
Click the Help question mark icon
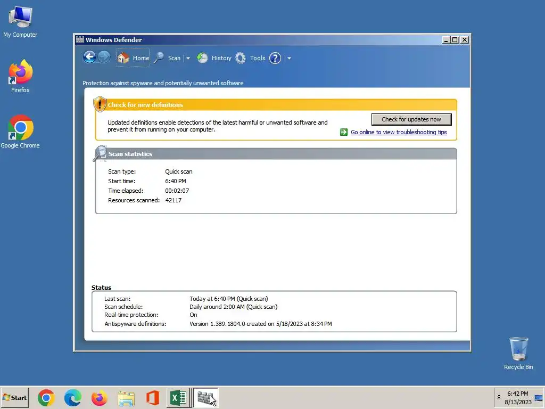click(275, 58)
